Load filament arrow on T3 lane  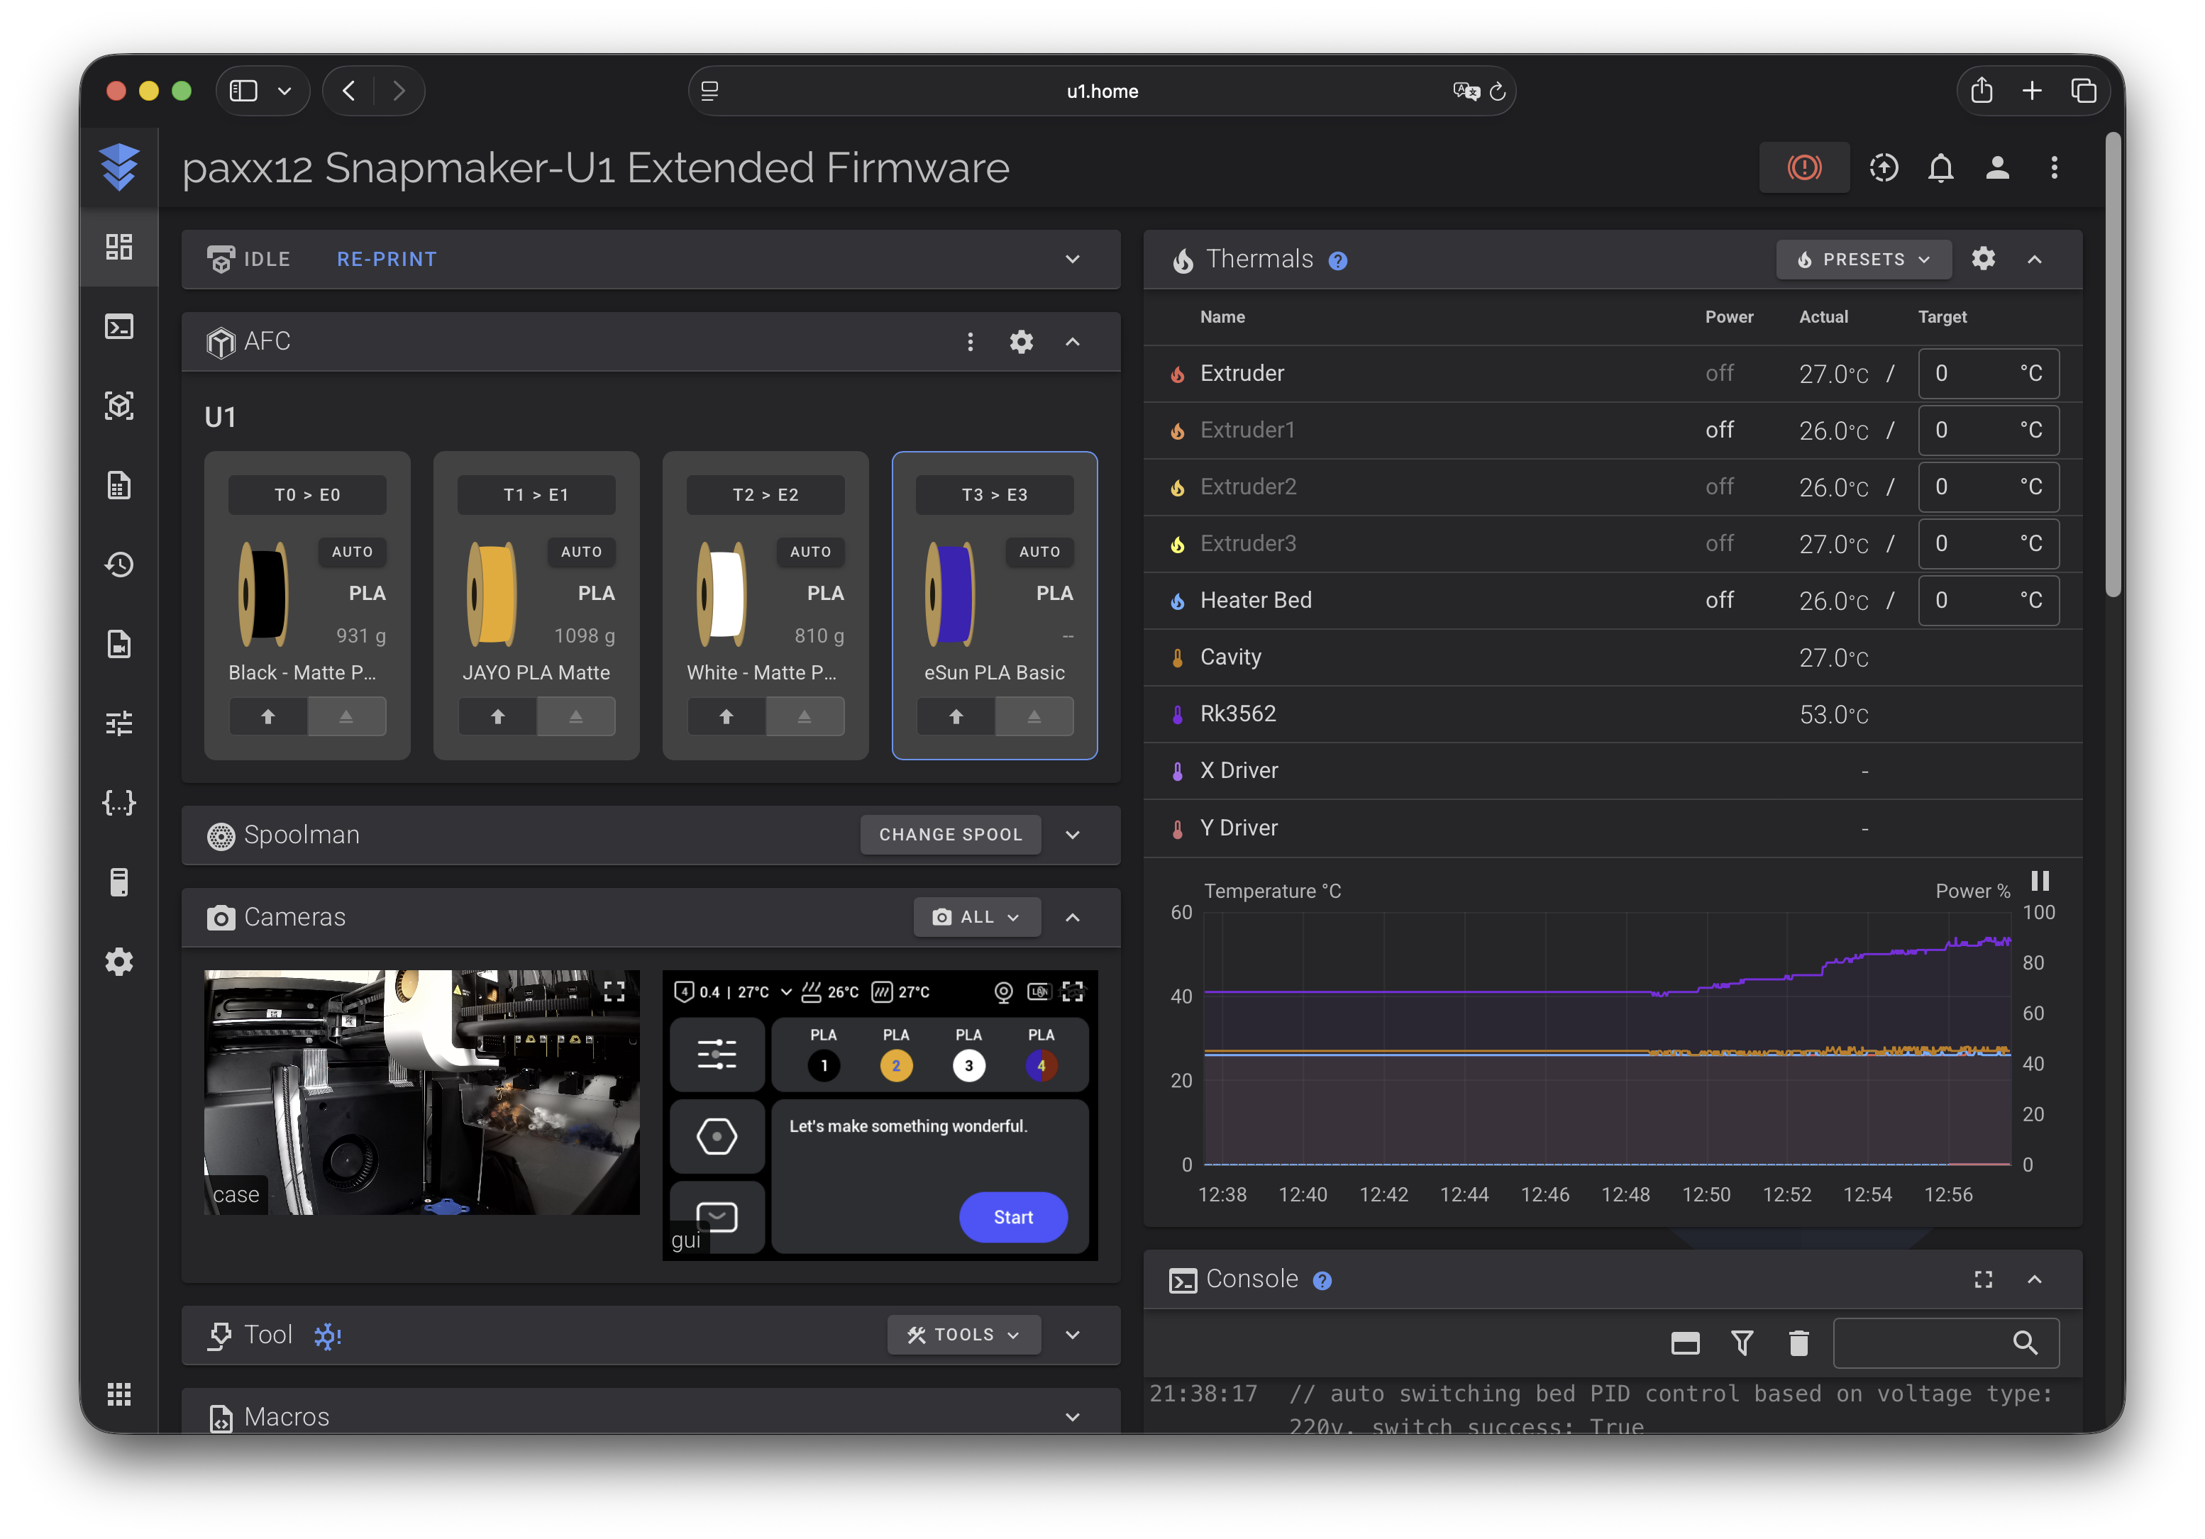coord(956,717)
